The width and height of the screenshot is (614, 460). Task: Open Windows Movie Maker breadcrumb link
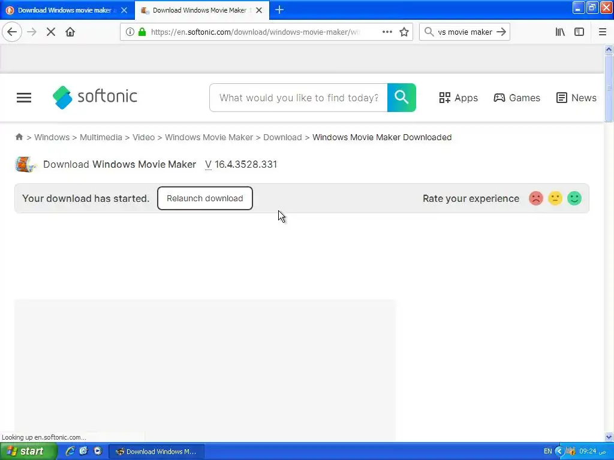click(209, 137)
